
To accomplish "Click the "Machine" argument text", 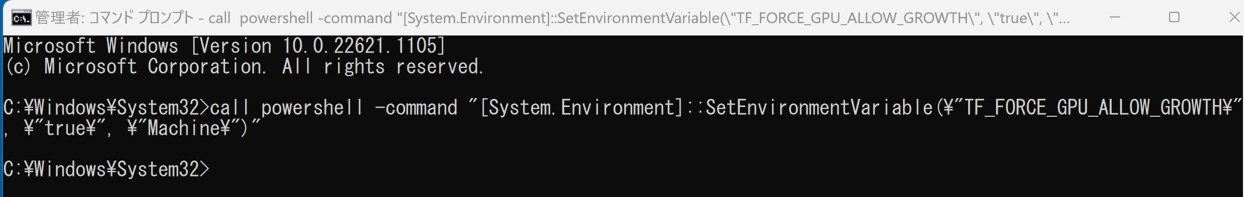I will click(x=183, y=128).
